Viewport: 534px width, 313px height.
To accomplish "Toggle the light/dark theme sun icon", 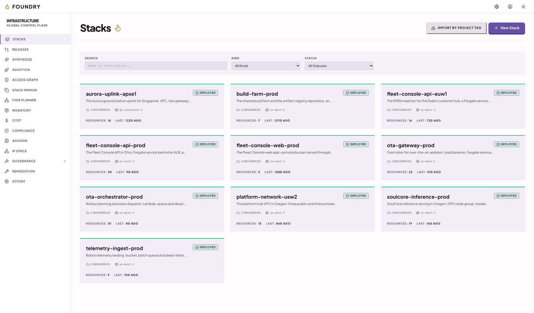I will tap(523, 7).
